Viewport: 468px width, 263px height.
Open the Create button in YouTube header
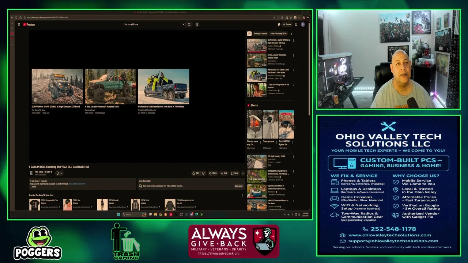click(287, 24)
